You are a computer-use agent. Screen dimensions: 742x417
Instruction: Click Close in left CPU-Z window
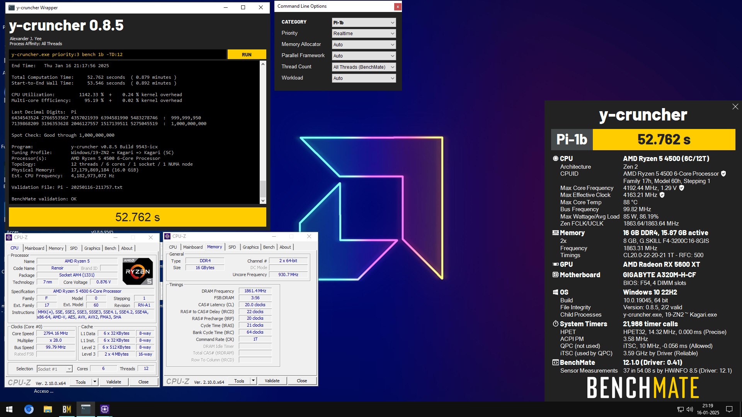click(143, 382)
